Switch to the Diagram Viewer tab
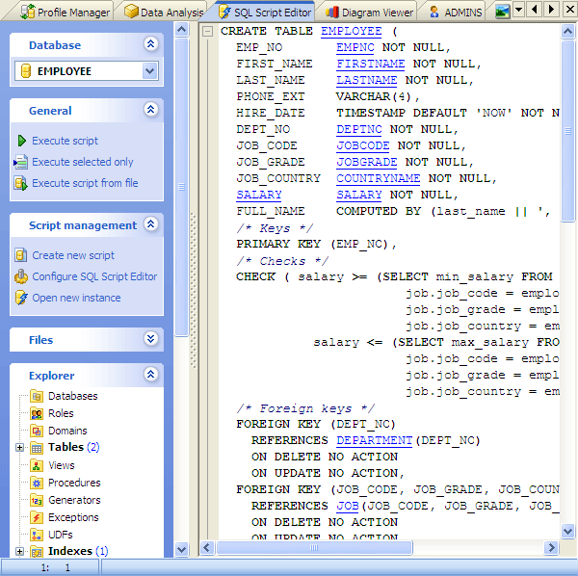Viewport: 578px width, 576px height. (370, 13)
